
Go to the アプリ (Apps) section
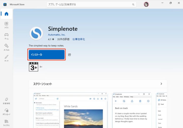[6, 25]
